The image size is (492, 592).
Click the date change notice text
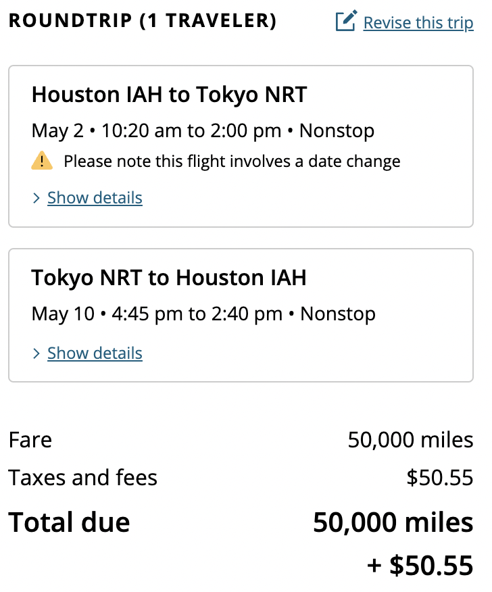tap(232, 162)
